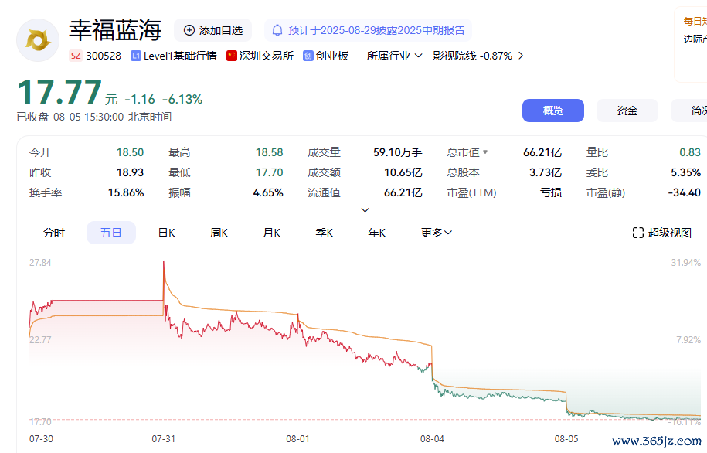This screenshot has width=707, height=453.
Task: Click the 量比 value 0.83
Action: point(690,152)
